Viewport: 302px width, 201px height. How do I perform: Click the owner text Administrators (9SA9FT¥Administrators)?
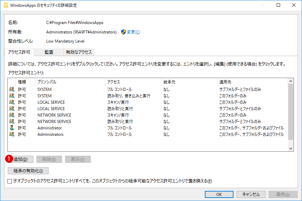click(81, 32)
